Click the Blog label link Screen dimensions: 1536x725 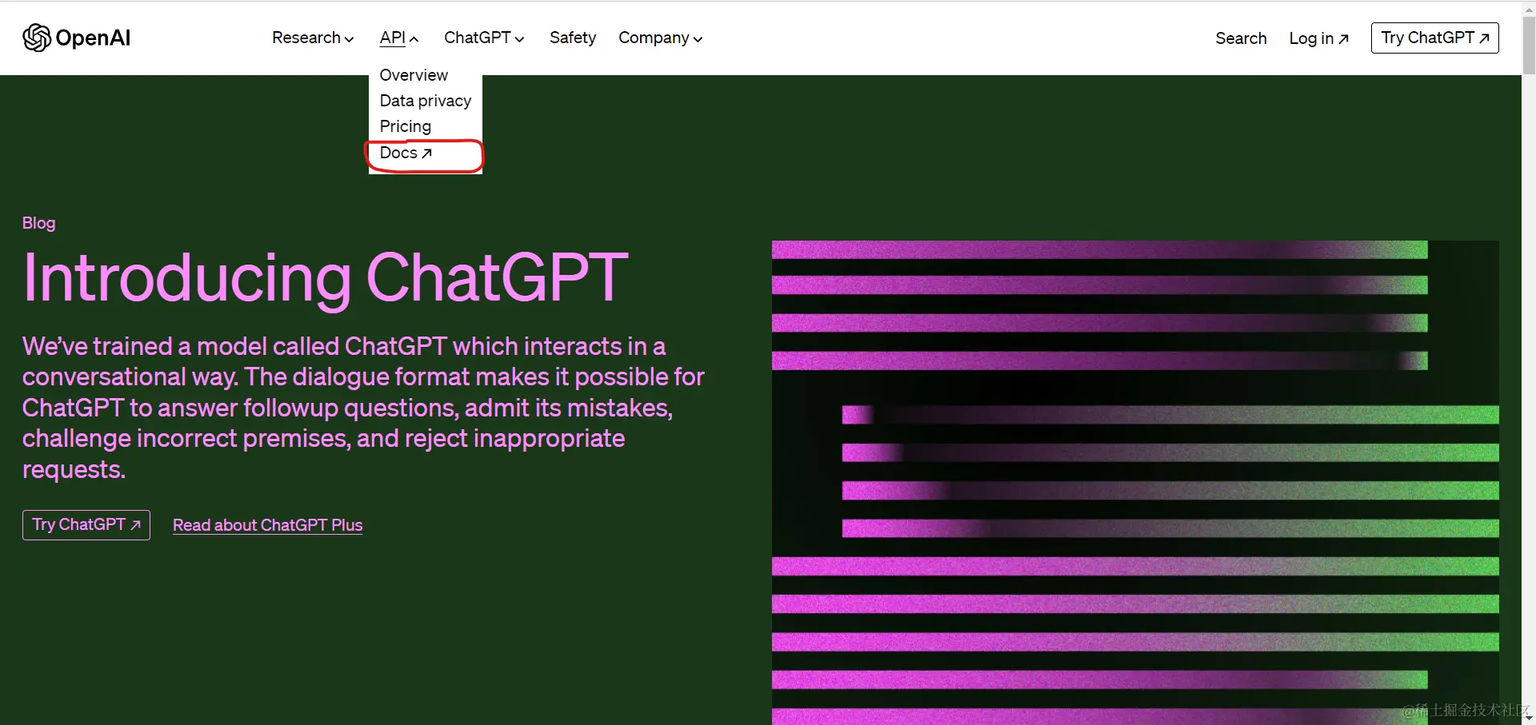38,223
